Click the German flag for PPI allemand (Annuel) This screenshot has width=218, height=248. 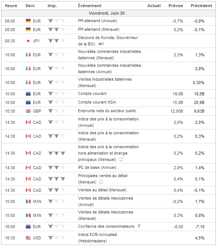(28, 21)
